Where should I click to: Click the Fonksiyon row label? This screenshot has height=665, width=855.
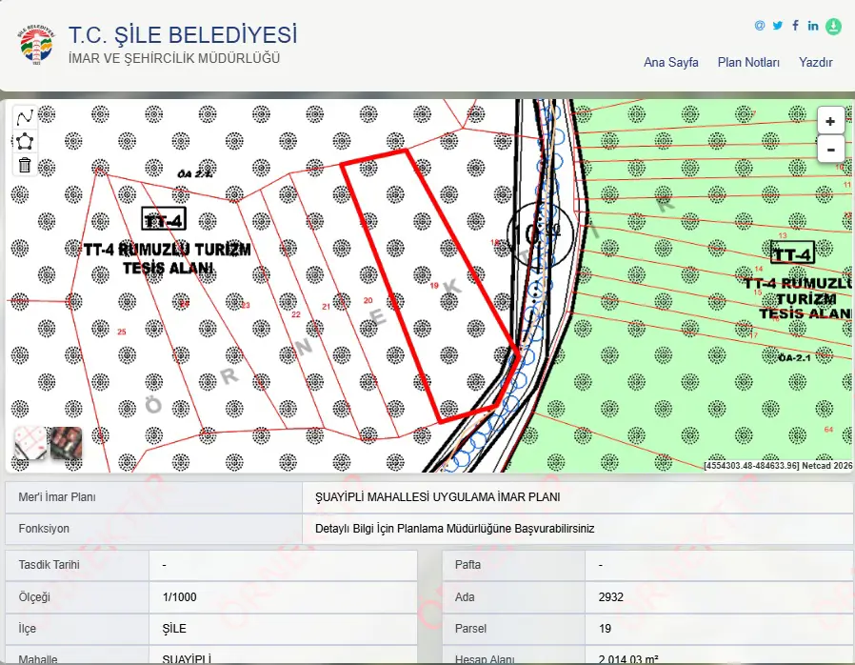[x=44, y=529]
